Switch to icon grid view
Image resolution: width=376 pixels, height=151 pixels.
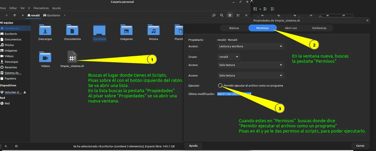[x=230, y=15]
